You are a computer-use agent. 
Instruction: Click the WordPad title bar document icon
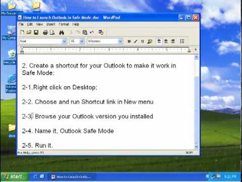(x=20, y=18)
